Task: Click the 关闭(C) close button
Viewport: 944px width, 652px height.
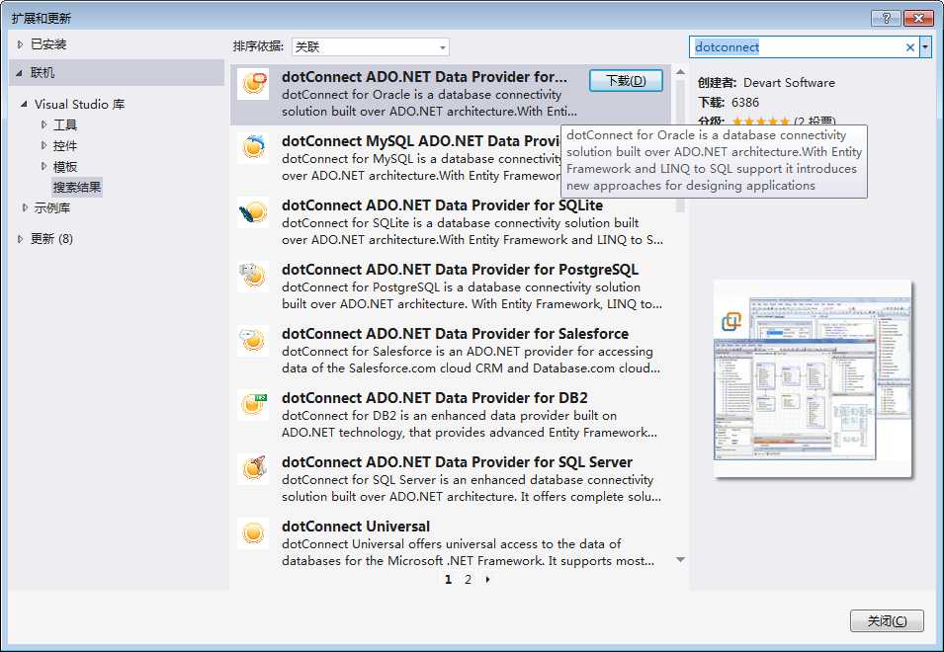Action: [x=887, y=620]
